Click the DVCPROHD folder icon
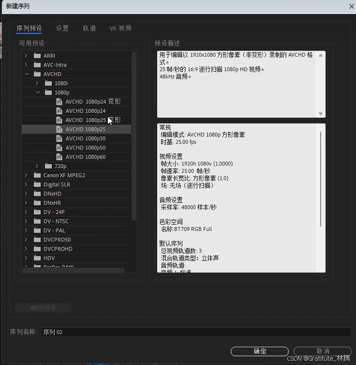The height and width of the screenshot is (365, 356). click(37, 249)
